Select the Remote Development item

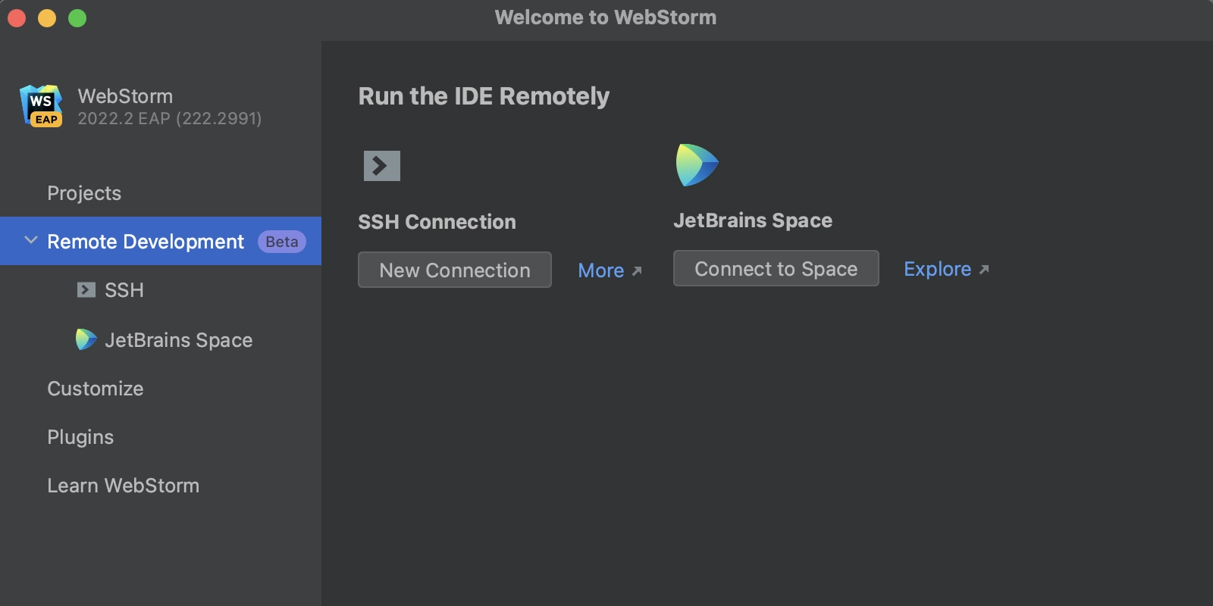pyautogui.click(x=161, y=241)
